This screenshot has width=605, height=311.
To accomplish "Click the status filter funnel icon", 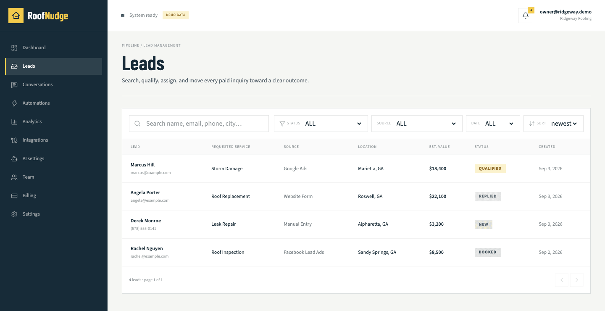I will (x=282, y=124).
